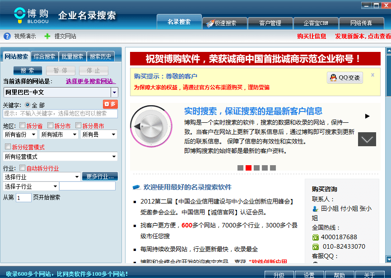The height and width of the screenshot is (278, 391).
Task: Click phone icon next to 4000187688
Action: (x=316, y=237)
